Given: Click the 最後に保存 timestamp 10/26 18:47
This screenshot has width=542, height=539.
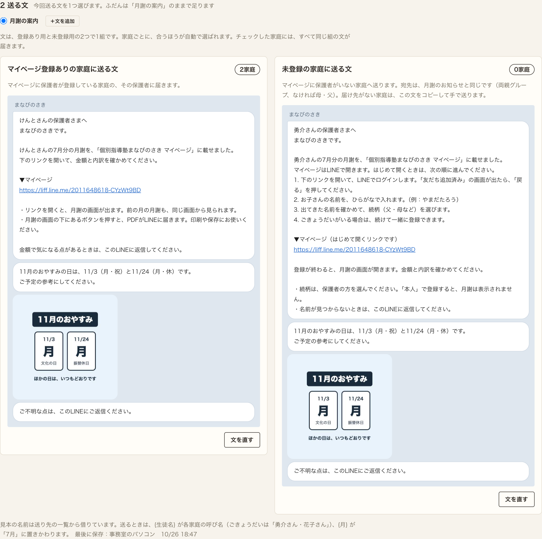Looking at the screenshot, I should (179, 534).
